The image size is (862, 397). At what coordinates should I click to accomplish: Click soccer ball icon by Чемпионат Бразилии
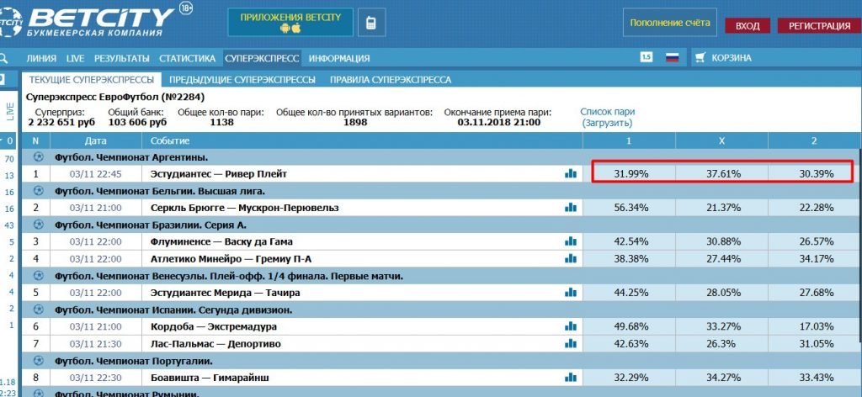coord(38,225)
